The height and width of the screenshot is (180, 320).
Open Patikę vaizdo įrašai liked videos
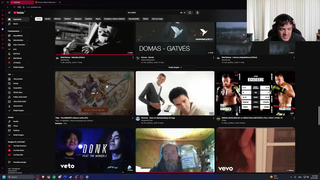[18, 97]
